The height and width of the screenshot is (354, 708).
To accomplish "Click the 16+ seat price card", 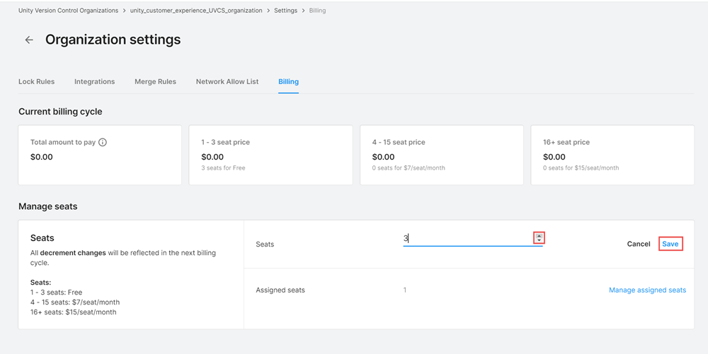I will tap(612, 155).
